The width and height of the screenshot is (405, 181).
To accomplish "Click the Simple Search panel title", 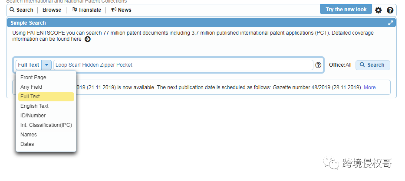I will [x=28, y=23].
